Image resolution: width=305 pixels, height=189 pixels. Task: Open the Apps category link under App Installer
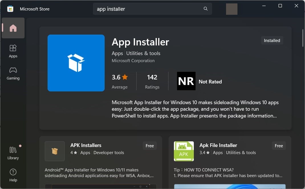[x=117, y=53]
